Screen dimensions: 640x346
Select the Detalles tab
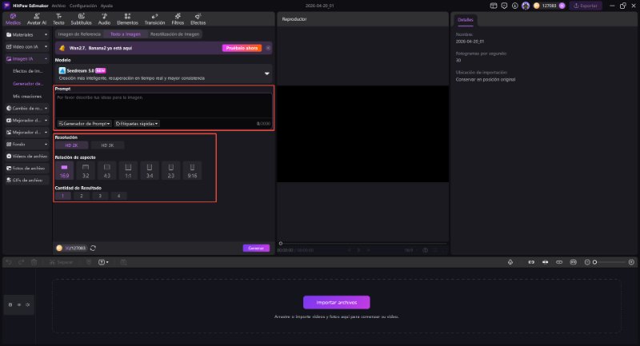(465, 19)
